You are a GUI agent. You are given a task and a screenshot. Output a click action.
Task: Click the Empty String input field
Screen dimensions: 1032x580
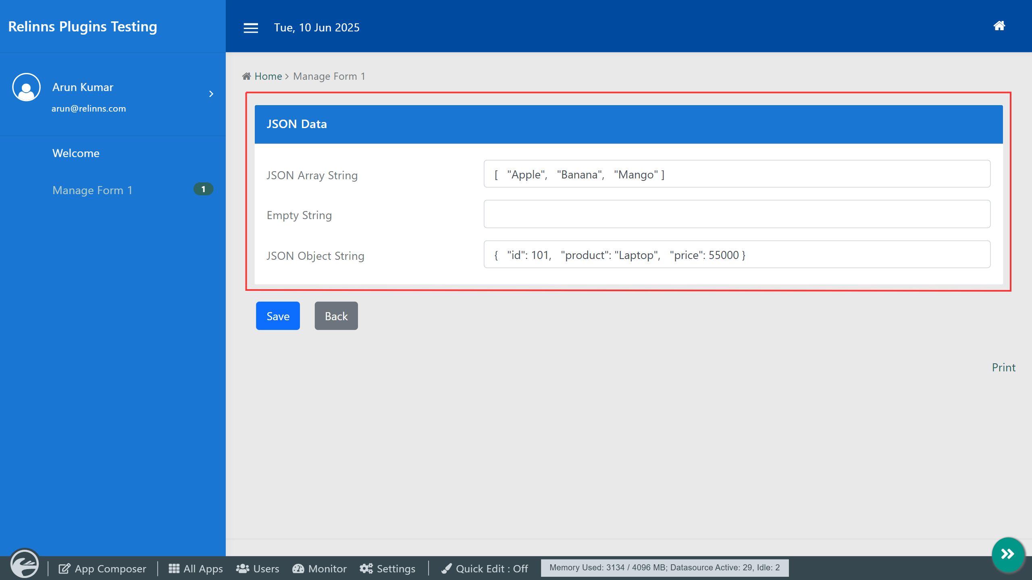click(x=737, y=214)
